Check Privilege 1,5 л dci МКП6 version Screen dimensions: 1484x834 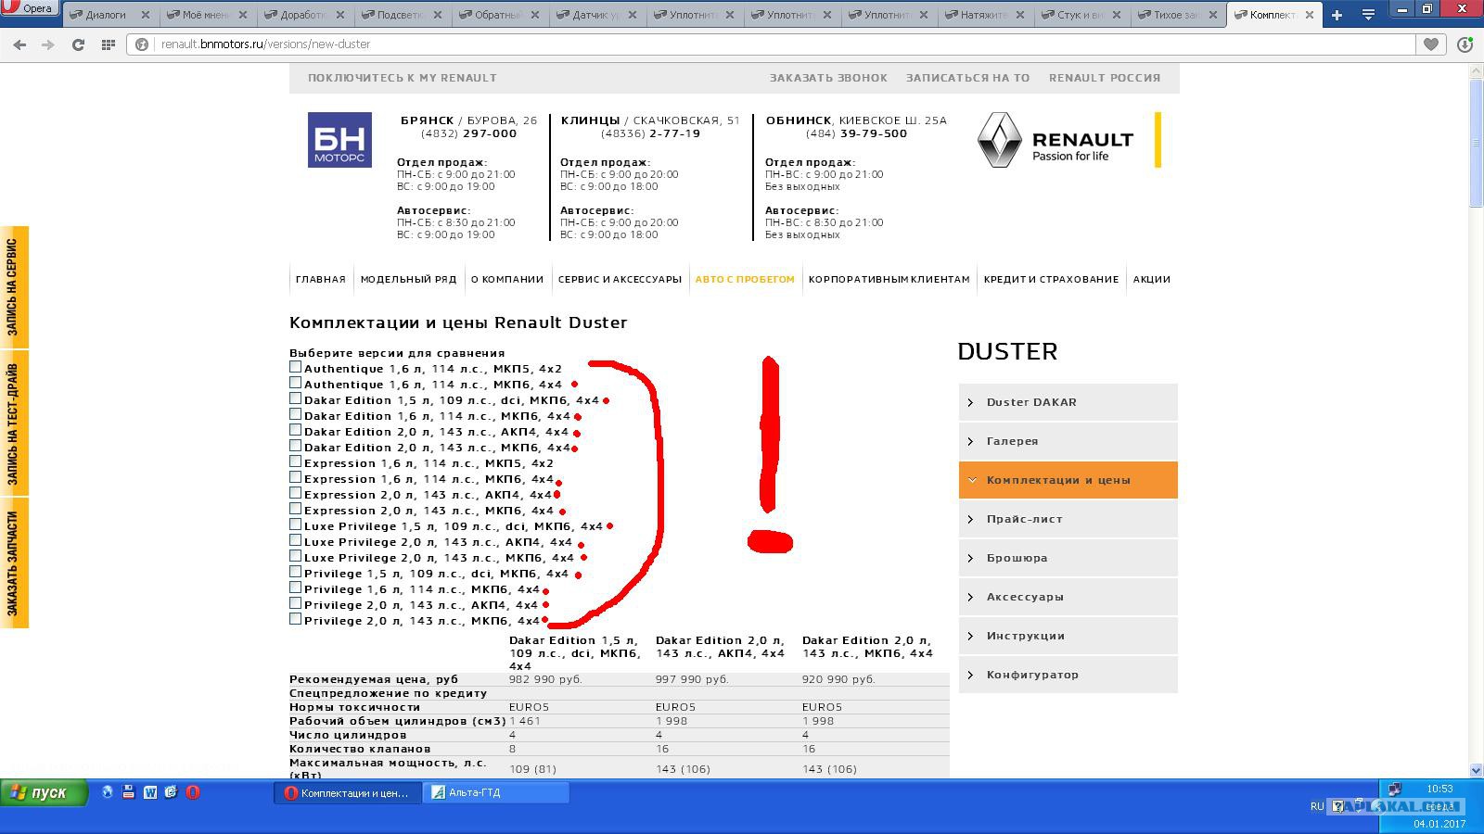295,573
